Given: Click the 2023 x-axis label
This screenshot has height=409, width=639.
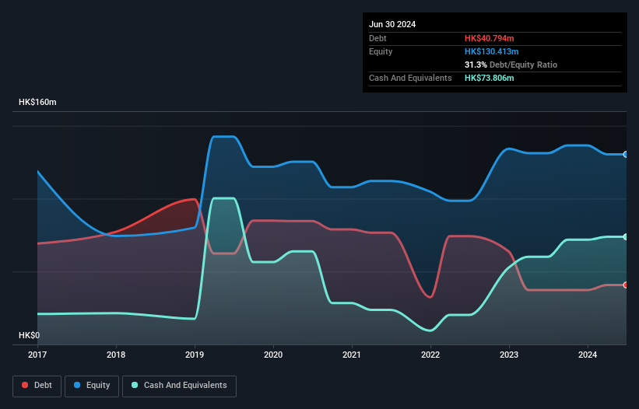Looking at the screenshot, I should 509,355.
